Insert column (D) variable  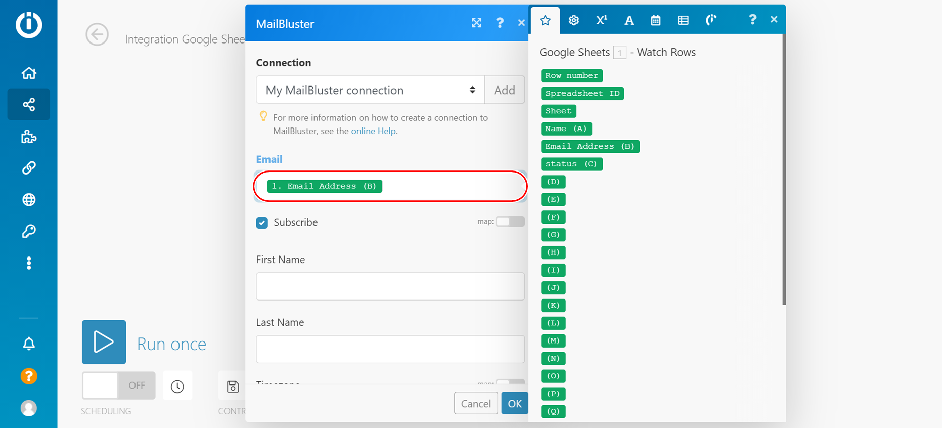pos(553,182)
